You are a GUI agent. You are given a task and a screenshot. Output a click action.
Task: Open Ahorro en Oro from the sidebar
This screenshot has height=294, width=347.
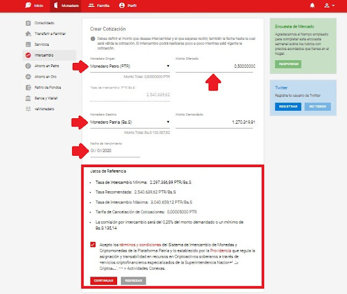click(x=46, y=76)
